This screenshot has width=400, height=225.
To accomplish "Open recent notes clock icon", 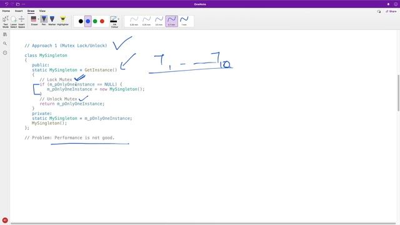I will pyautogui.click(x=5, y=52).
